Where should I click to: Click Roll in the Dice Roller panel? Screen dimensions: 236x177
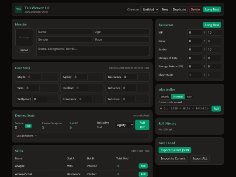216,108
